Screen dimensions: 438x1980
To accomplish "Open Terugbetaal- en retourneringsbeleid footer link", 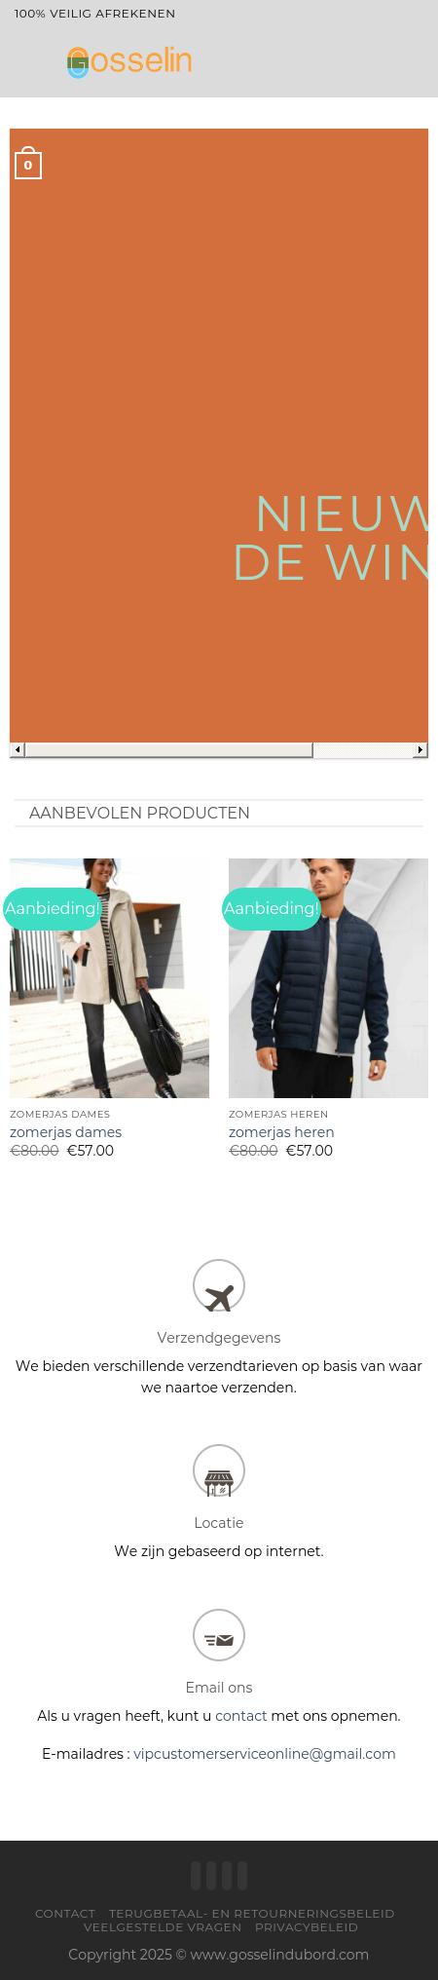I will (x=252, y=1914).
